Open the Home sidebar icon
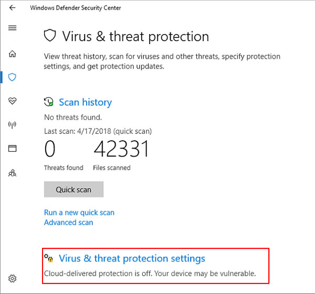315x294 pixels. (x=12, y=54)
